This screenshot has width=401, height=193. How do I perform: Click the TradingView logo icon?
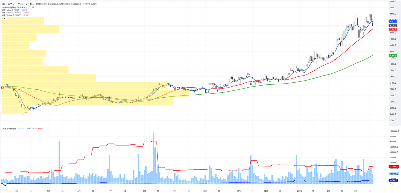(x=5, y=185)
